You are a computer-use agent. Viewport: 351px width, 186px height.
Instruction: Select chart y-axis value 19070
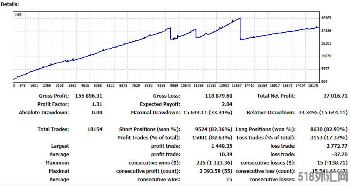coord(326,56)
